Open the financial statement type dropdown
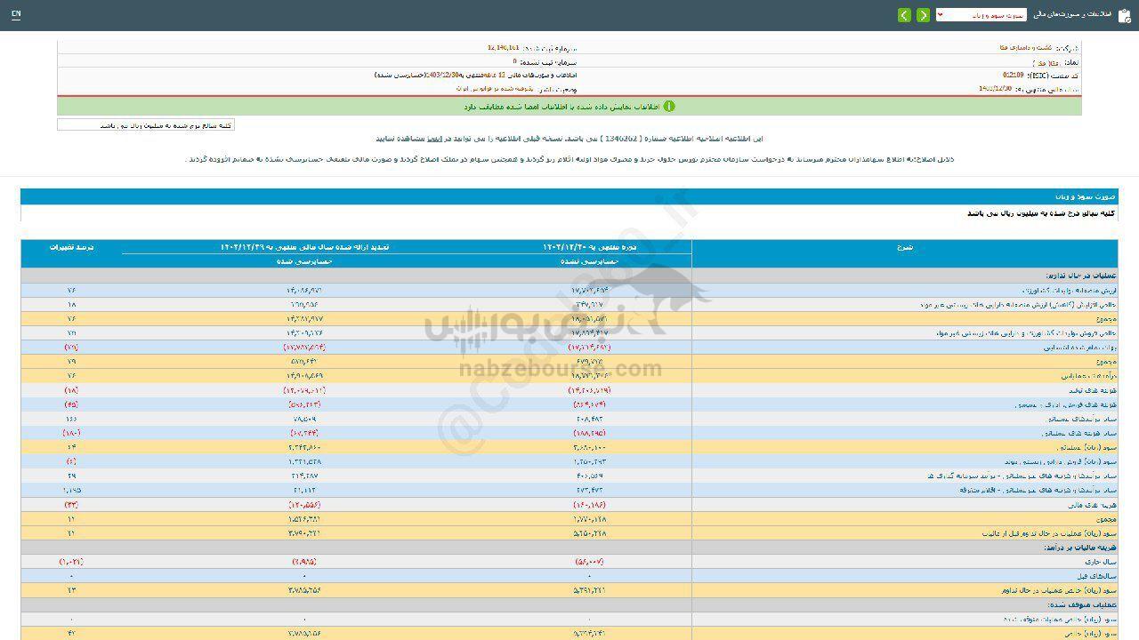The width and height of the screenshot is (1139, 640). [981, 15]
